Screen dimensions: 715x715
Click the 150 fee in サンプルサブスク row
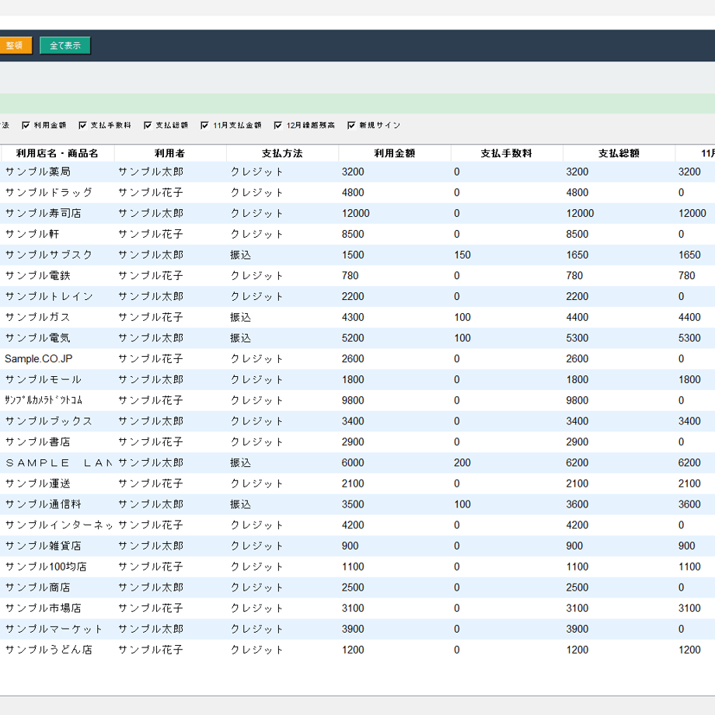pos(462,255)
